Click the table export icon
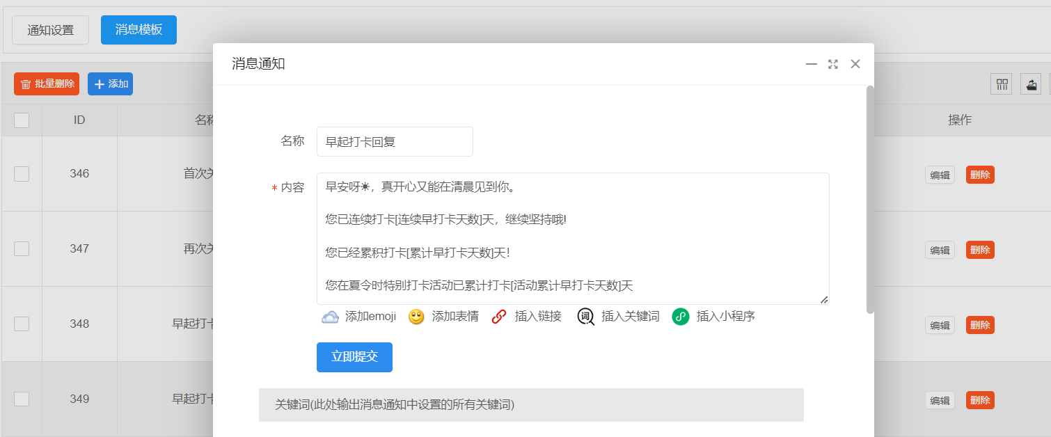The height and width of the screenshot is (437, 1051). [1031, 84]
